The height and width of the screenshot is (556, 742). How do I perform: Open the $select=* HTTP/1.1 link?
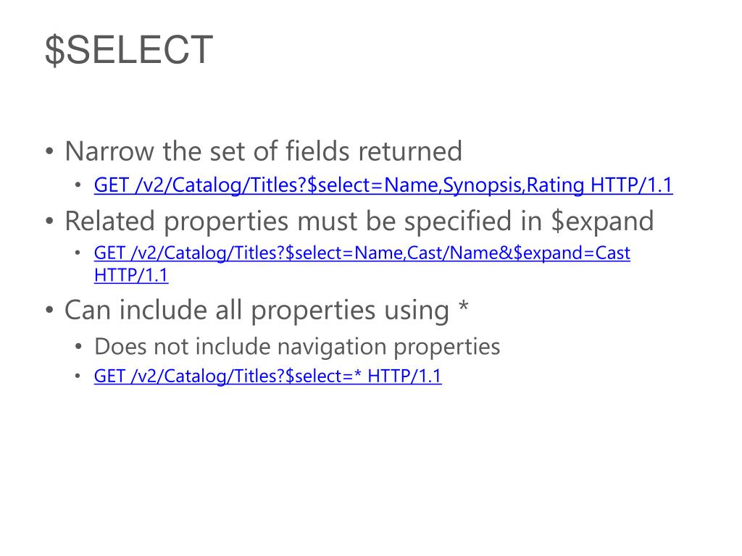(268, 376)
